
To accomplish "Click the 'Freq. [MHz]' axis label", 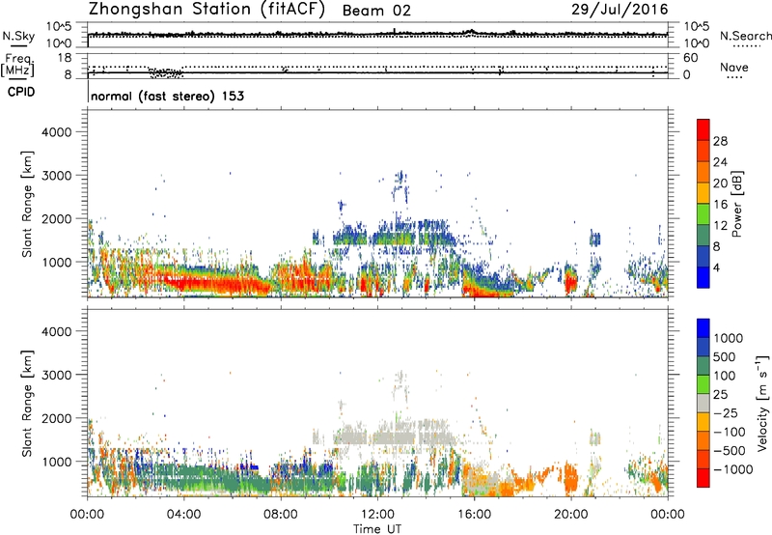I will click(18, 66).
